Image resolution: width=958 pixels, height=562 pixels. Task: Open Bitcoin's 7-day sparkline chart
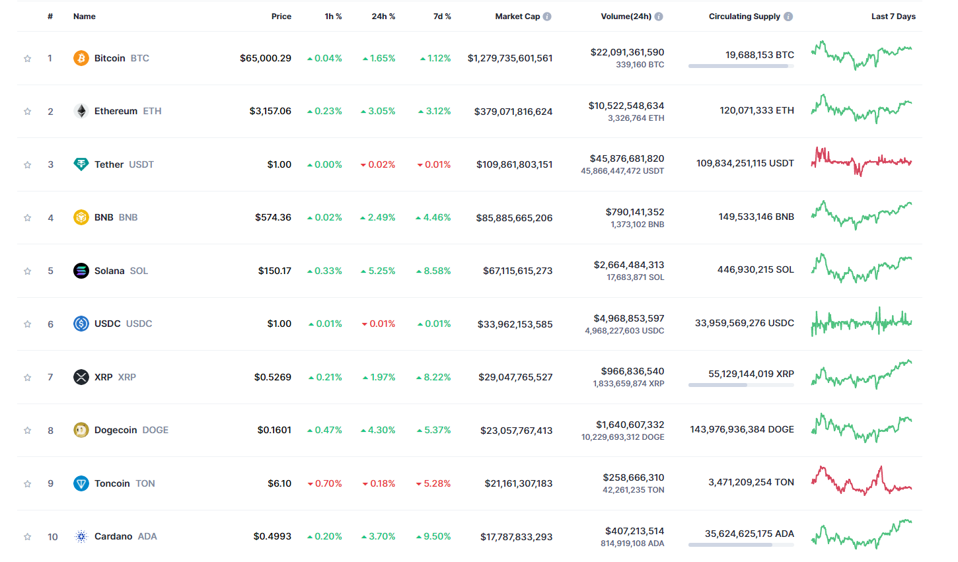click(862, 55)
